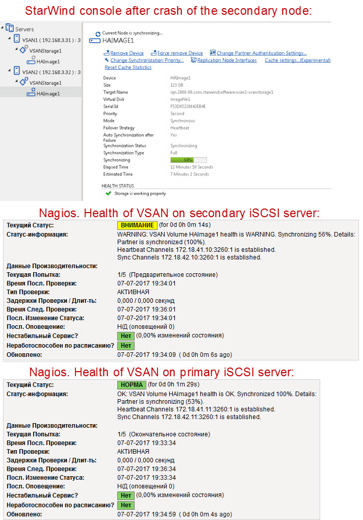The image size is (363, 520).
Task: Click 'Sync Channels 172.18.42.10:3260:1 is established' line
Action: (189, 257)
